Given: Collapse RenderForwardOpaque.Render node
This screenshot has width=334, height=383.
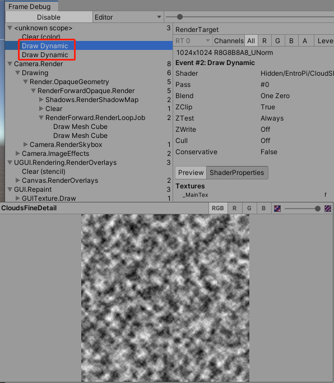Looking at the screenshot, I should tap(33, 91).
